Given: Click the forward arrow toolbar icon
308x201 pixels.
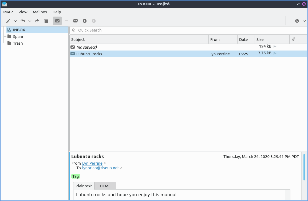Looking at the screenshot, I should click(37, 21).
